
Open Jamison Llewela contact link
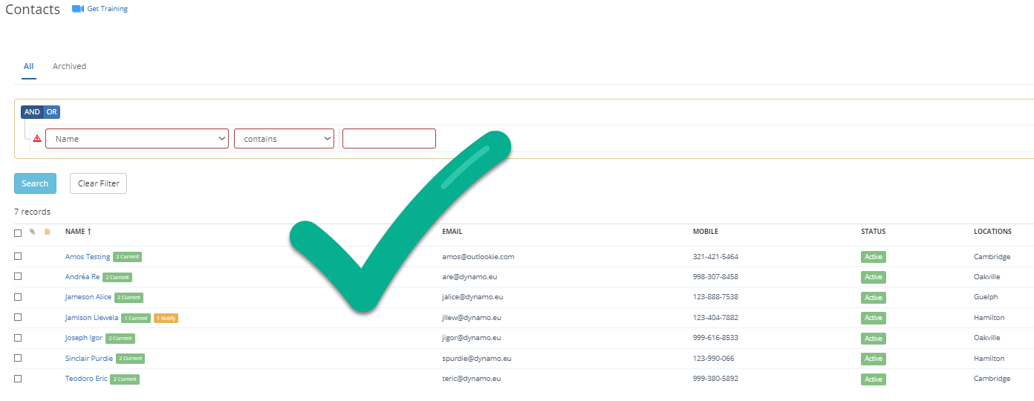click(x=92, y=318)
